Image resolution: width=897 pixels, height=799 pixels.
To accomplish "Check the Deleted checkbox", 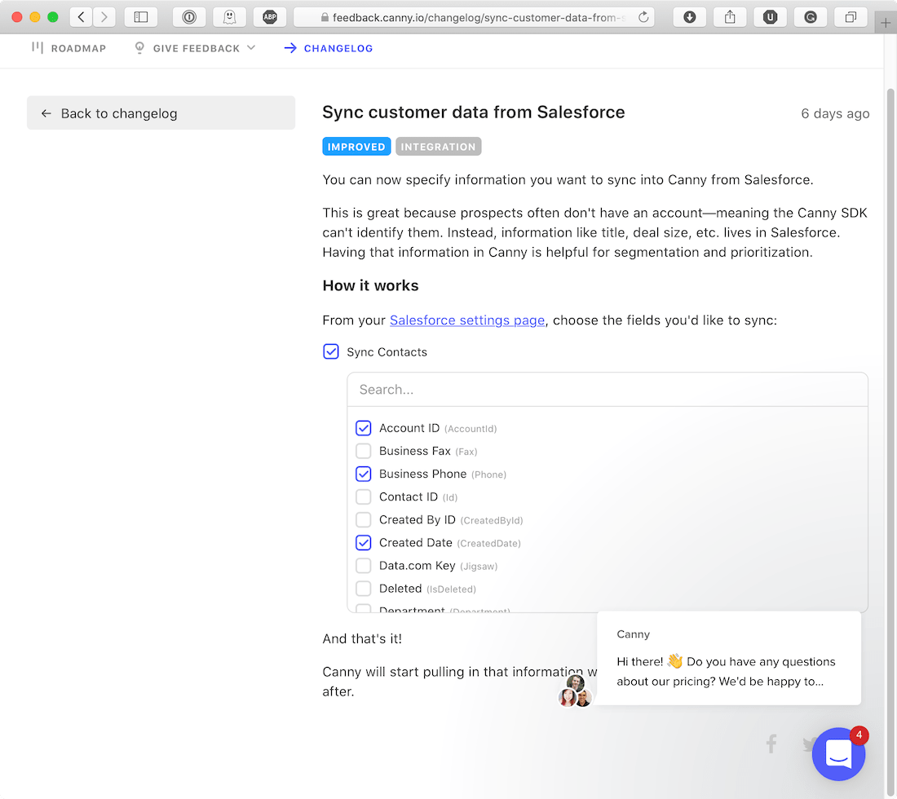I will coord(363,588).
